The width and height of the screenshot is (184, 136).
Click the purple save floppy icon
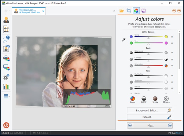click(x=144, y=11)
